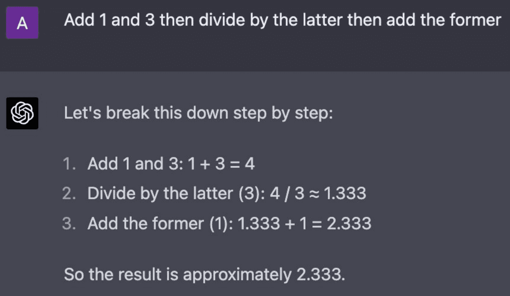The image size is (510, 296).
Task: Click 'Let's break this down step by step' text
Action: pyautogui.click(x=198, y=113)
